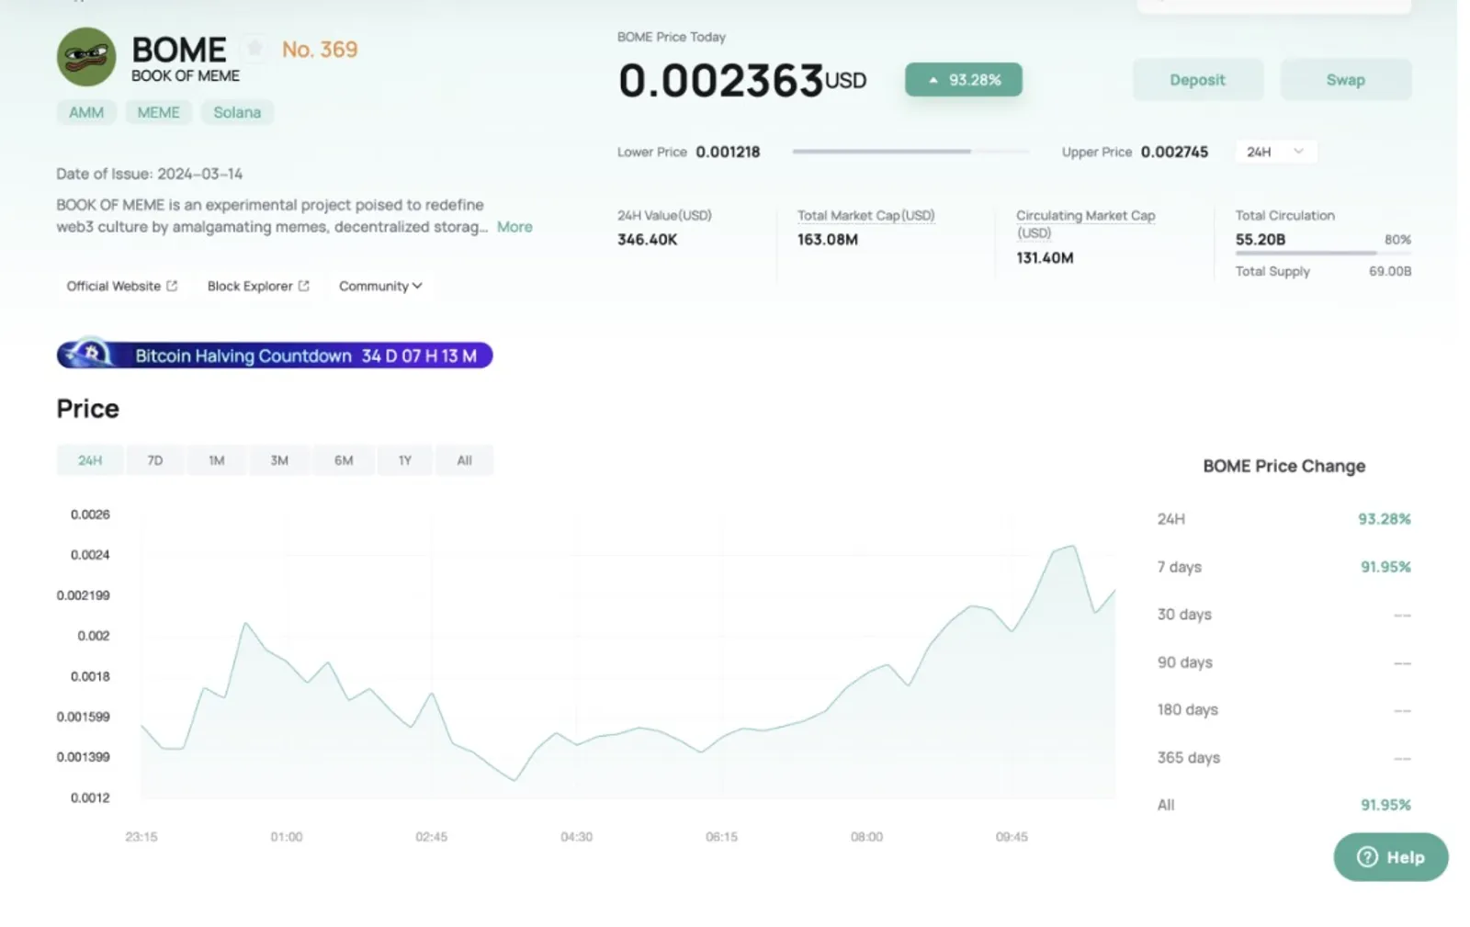Click the 24H Value 346.40K
Viewport: 1470px width, 927px height.
click(648, 240)
